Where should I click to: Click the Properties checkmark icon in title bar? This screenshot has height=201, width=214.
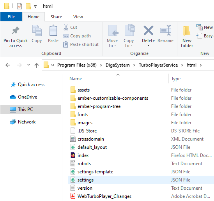(x=19, y=6)
